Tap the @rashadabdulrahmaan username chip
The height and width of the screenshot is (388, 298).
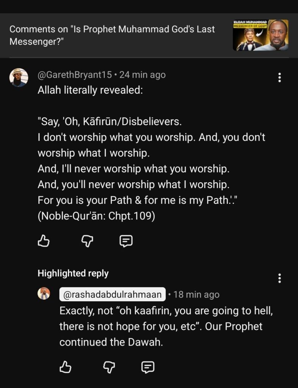112,294
